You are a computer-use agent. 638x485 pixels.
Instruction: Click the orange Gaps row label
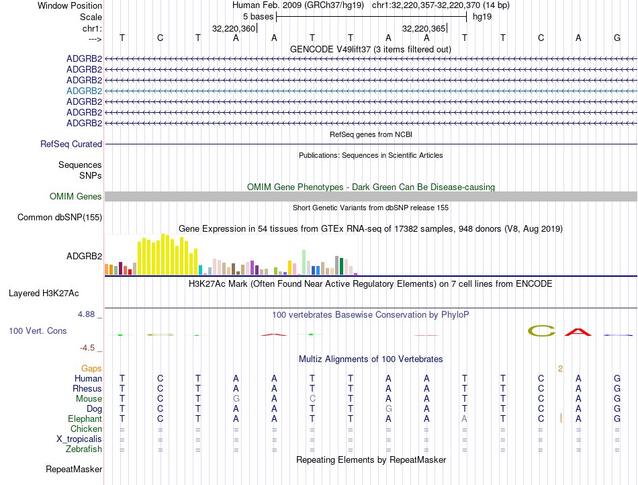pyautogui.click(x=91, y=368)
